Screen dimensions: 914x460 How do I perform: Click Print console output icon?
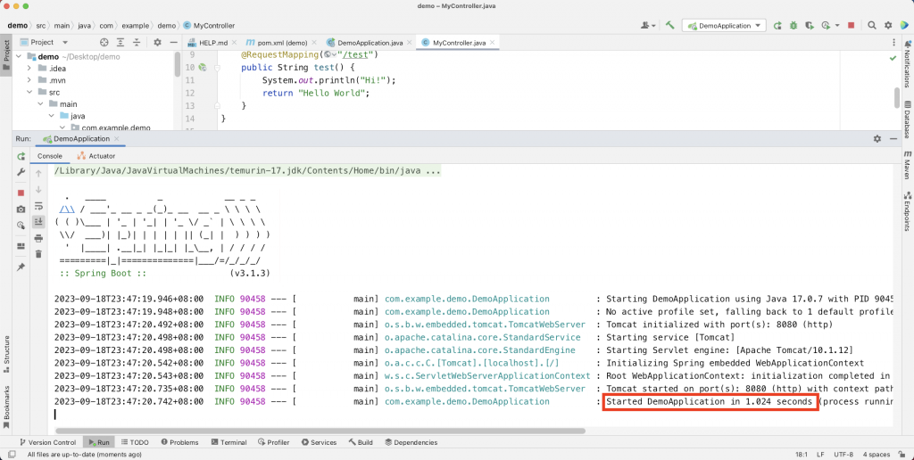(38, 238)
